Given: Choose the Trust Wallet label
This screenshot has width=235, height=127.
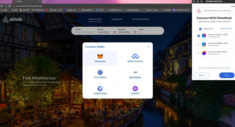Looking at the screenshot, I should [x=100, y=77].
